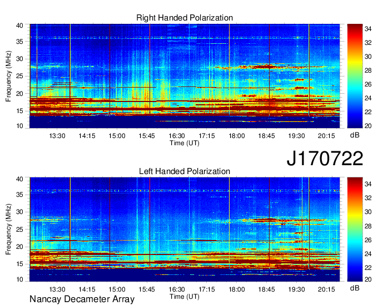Click the 14:15 time tick on the Left Handed plot
The image size is (378, 306).
(x=87, y=289)
